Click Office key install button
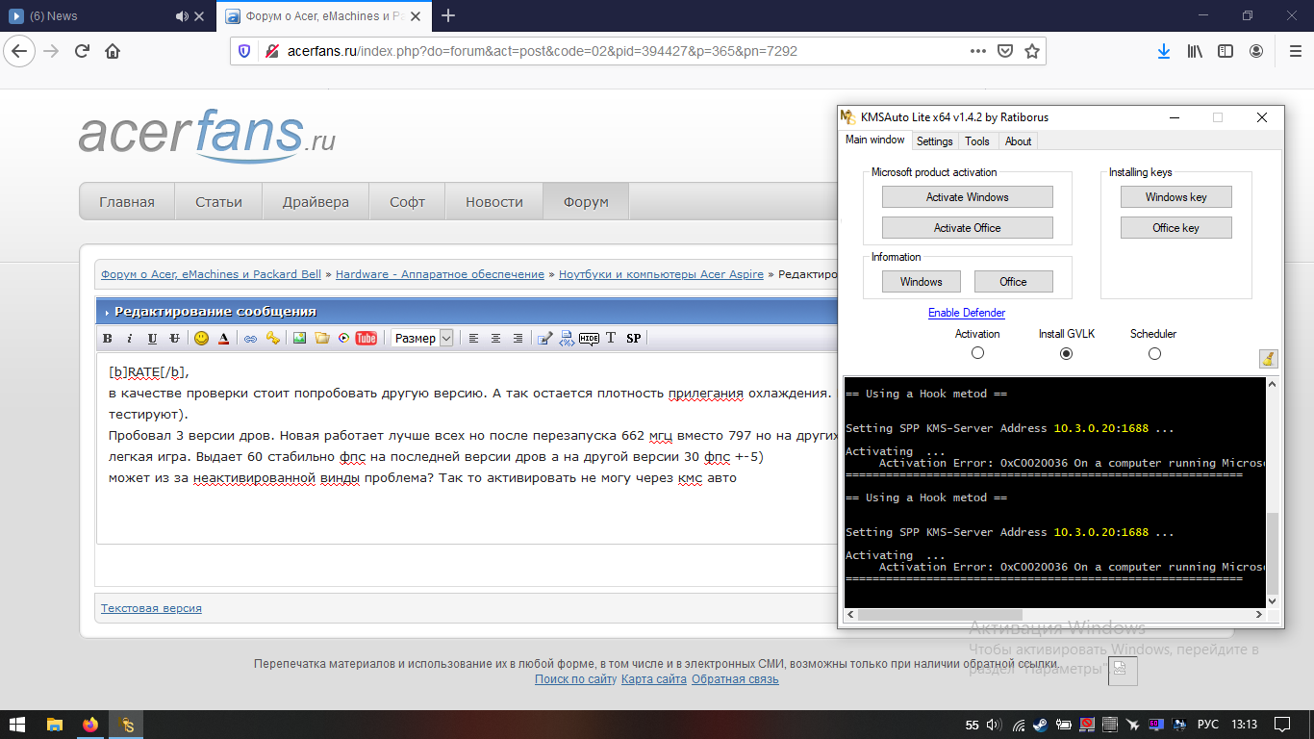1314x739 pixels. coord(1175,228)
